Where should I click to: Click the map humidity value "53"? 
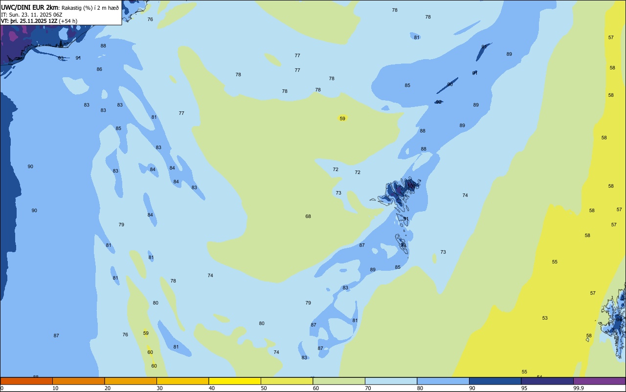545,318
